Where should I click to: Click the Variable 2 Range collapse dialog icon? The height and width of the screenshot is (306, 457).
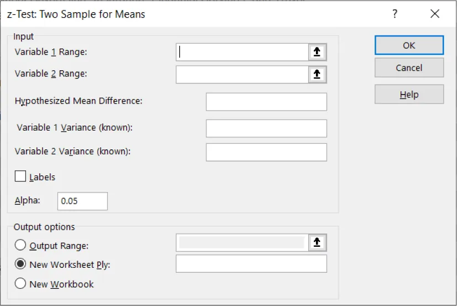(x=317, y=74)
